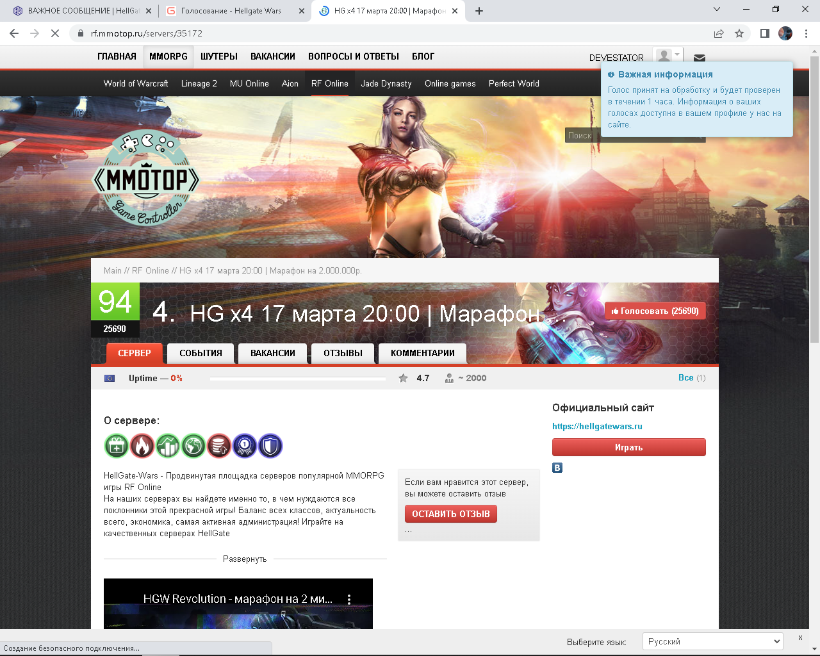This screenshot has height=656, width=820.
Task: Click the Голосовать vote button
Action: (655, 311)
